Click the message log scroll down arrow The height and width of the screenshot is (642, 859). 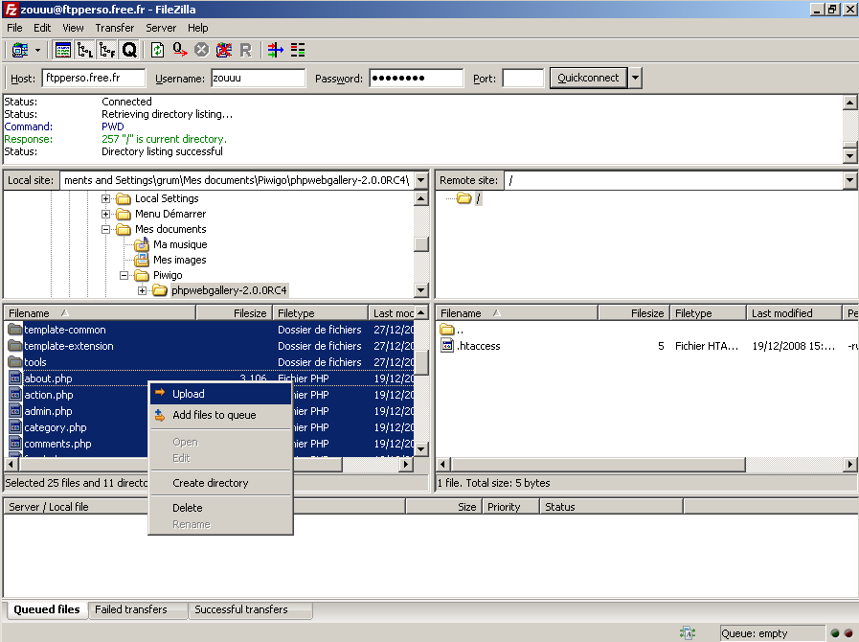click(x=849, y=155)
